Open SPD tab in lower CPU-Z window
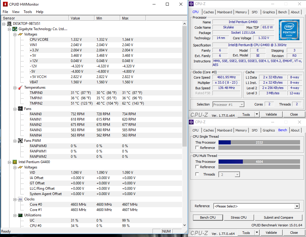This screenshot has height=237, width=306. (254, 130)
